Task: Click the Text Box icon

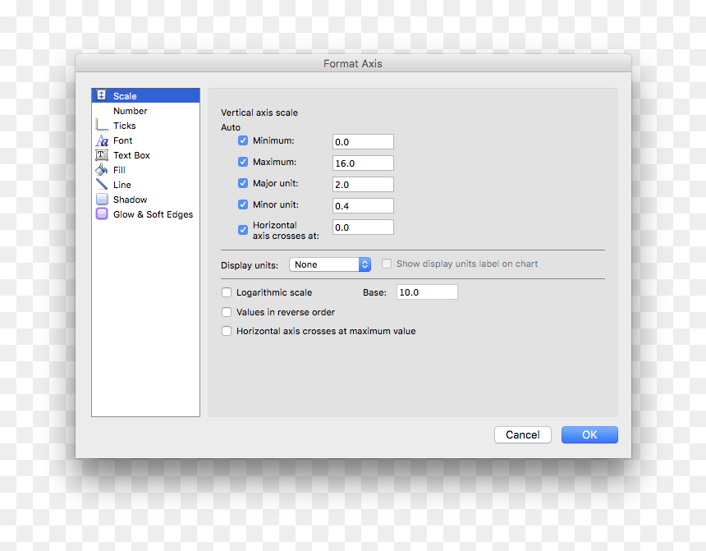Action: 102,155
